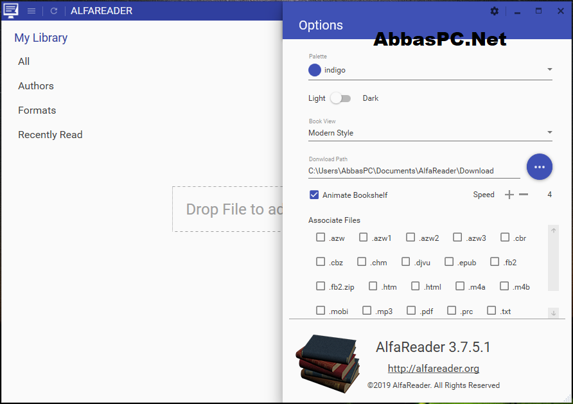573x404 pixels.
Task: Maximize the AlfaReader window
Action: point(538,11)
